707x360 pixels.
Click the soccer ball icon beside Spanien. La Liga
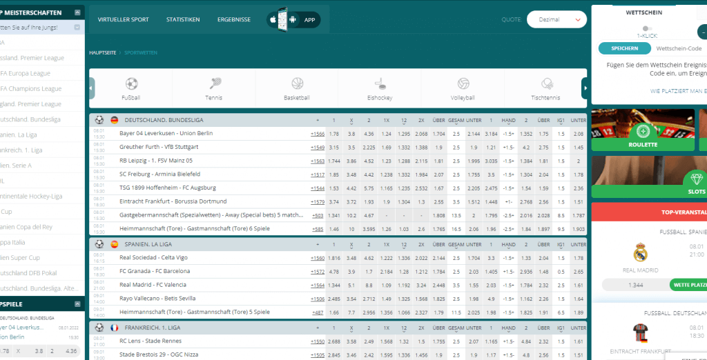tap(99, 244)
